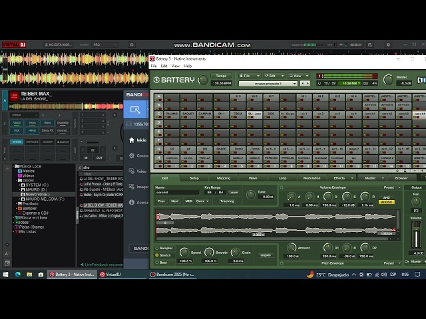Toggle Kick stem in VirtualDJ
Image resolution: width=426 pixels, height=319 pixels.
coord(17,131)
